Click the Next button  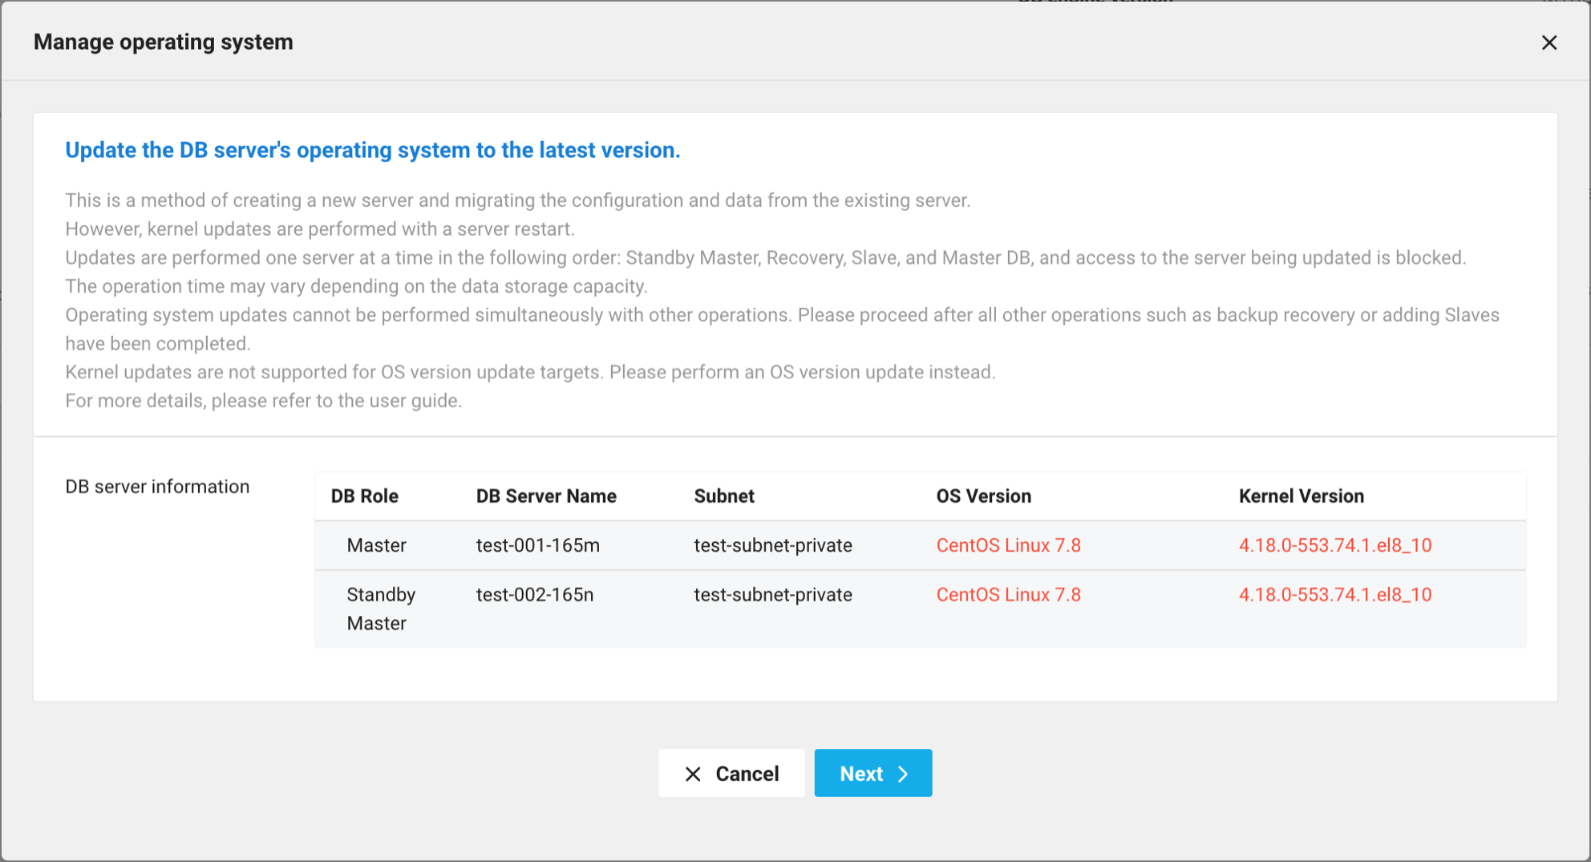click(x=873, y=773)
